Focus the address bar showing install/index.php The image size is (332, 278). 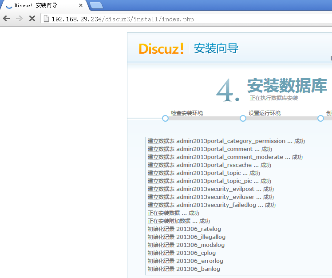186,19
